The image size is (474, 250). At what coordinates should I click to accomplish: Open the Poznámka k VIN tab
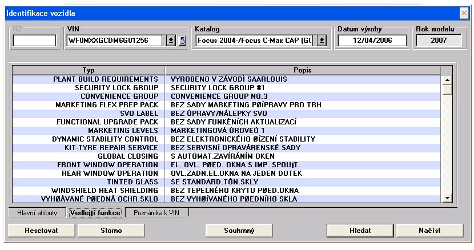pos(155,213)
